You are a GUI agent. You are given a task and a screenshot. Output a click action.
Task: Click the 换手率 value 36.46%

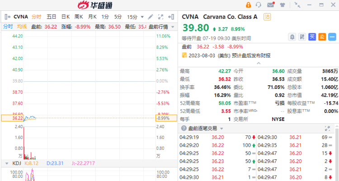pos(222,87)
